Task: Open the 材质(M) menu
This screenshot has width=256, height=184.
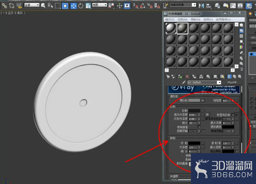Action: (x=183, y=20)
